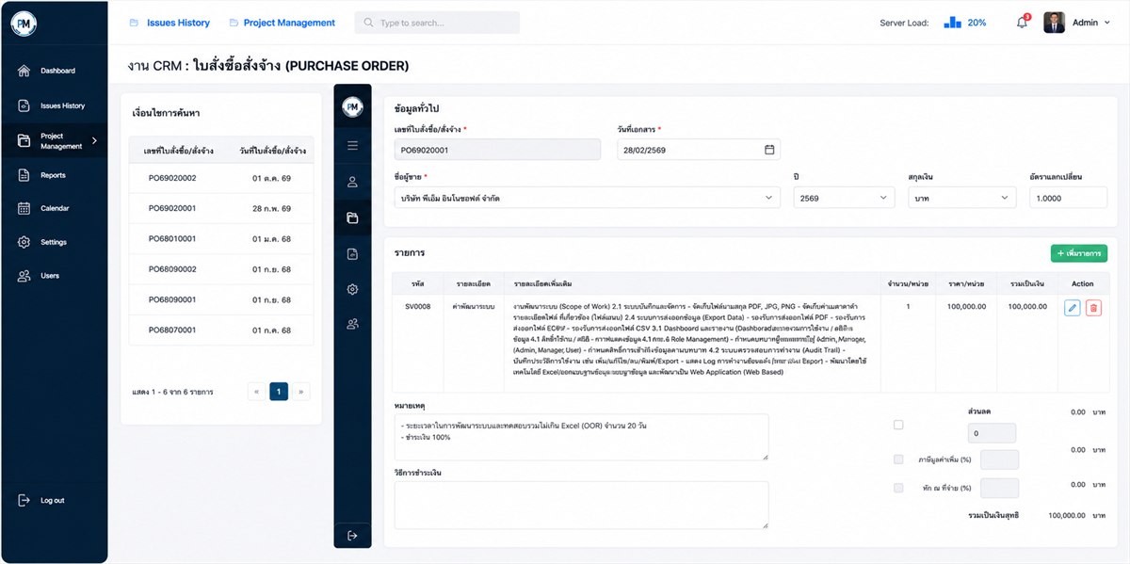The image size is (1130, 564).
Task: Select page 1 pagination button
Action: tap(279, 391)
